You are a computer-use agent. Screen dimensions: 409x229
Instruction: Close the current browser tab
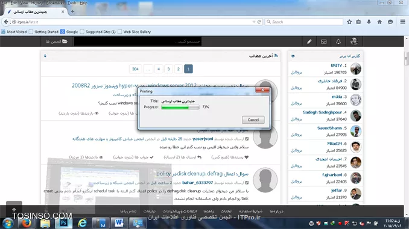tap(63, 11)
